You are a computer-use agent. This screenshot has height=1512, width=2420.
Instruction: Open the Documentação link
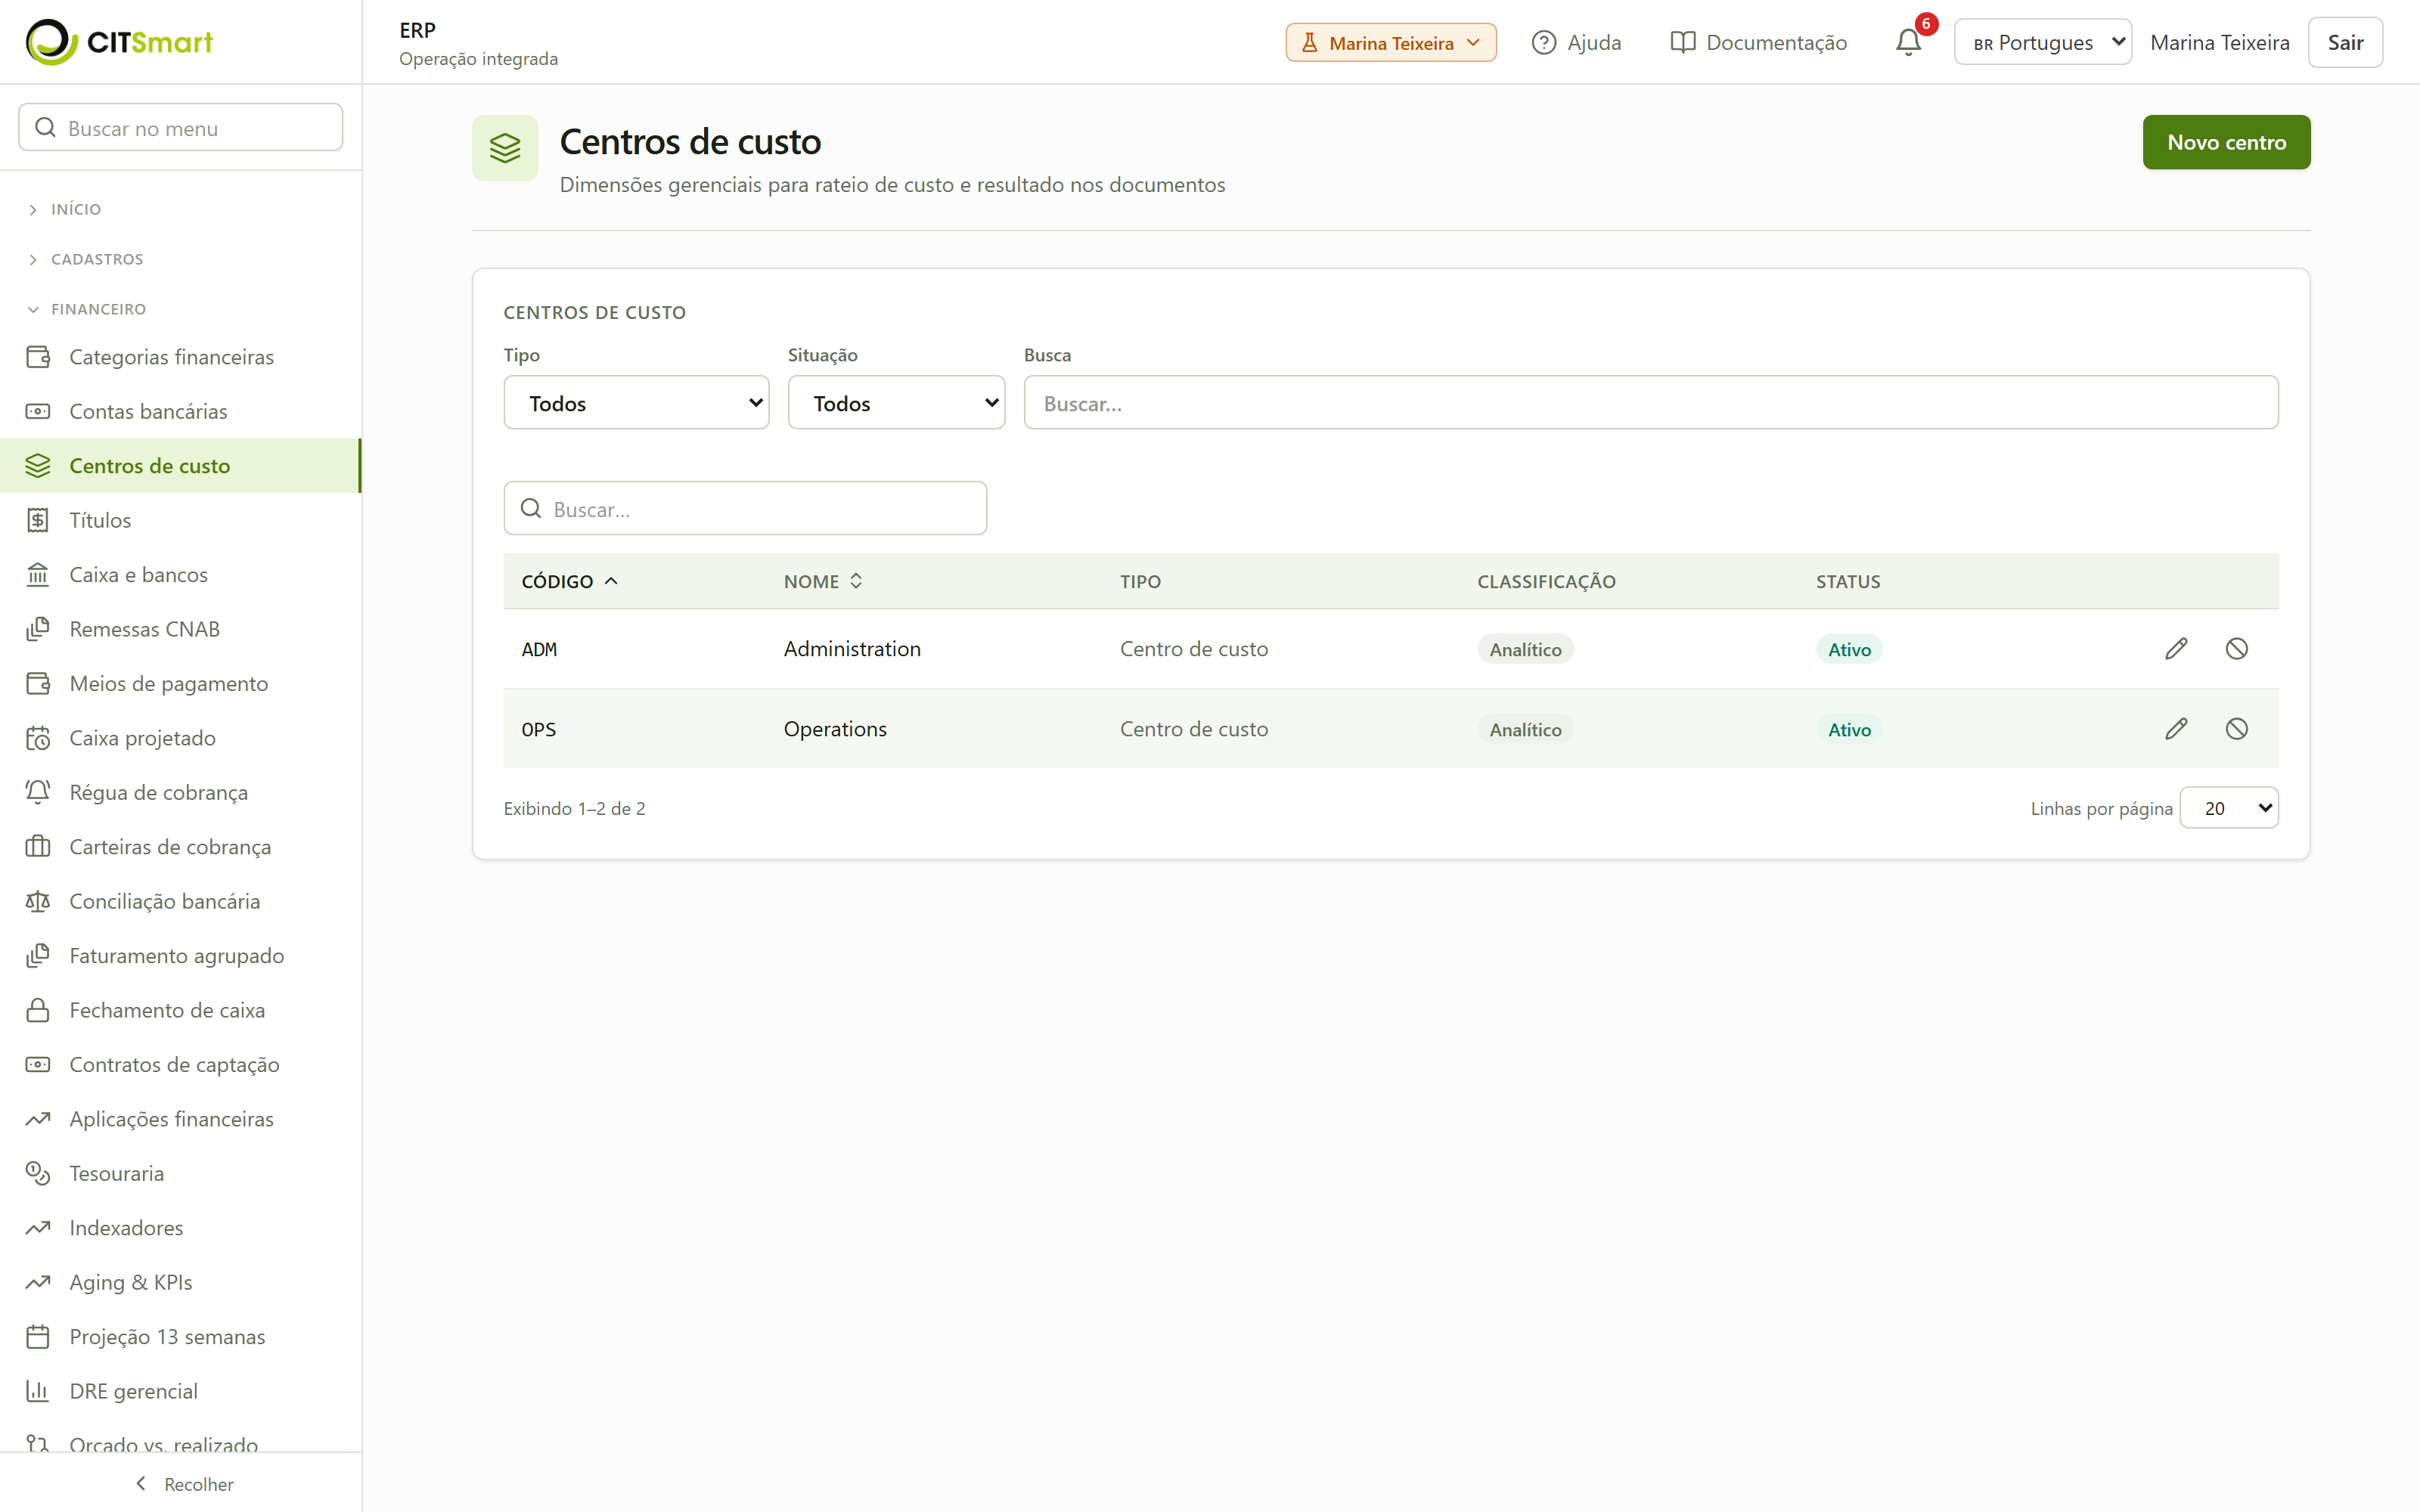1759,42
